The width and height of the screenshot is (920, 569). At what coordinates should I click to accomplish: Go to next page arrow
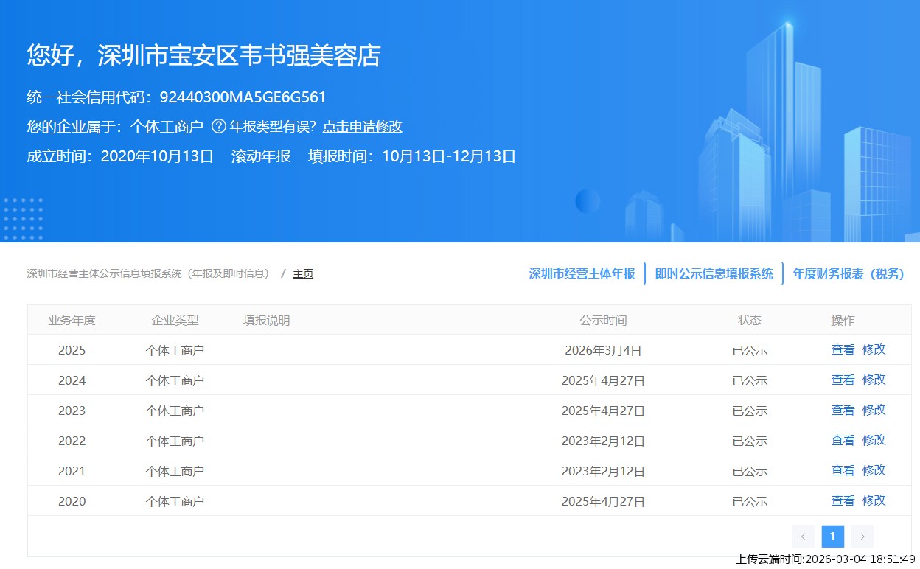point(862,537)
